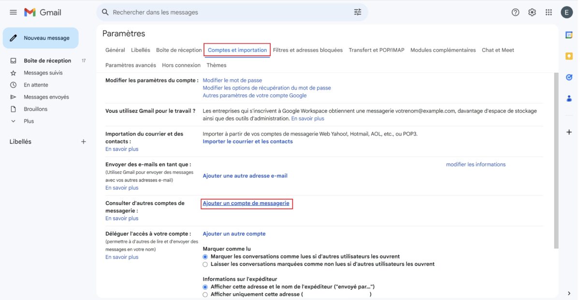
Task: Open Google Tasks from the side panel
Action: click(568, 76)
